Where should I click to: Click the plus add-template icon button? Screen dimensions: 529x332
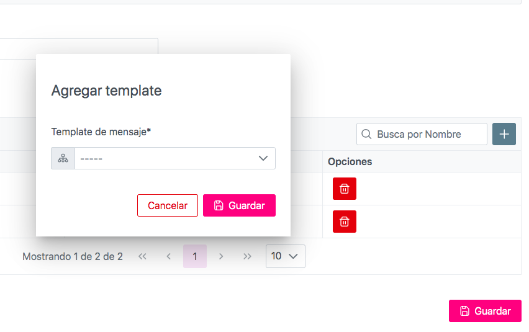coord(504,134)
